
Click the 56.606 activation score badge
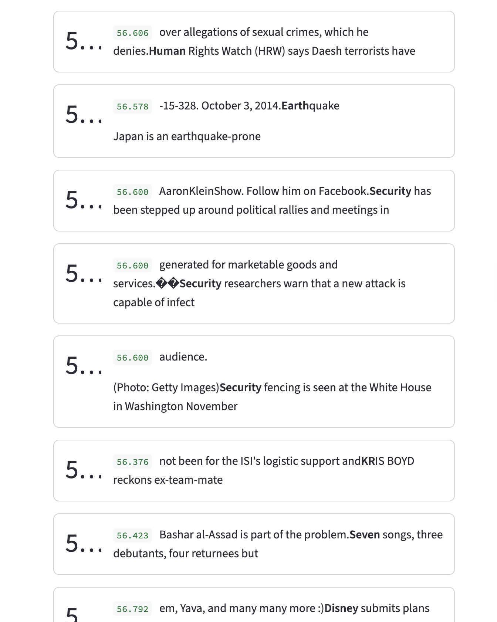pyautogui.click(x=132, y=33)
